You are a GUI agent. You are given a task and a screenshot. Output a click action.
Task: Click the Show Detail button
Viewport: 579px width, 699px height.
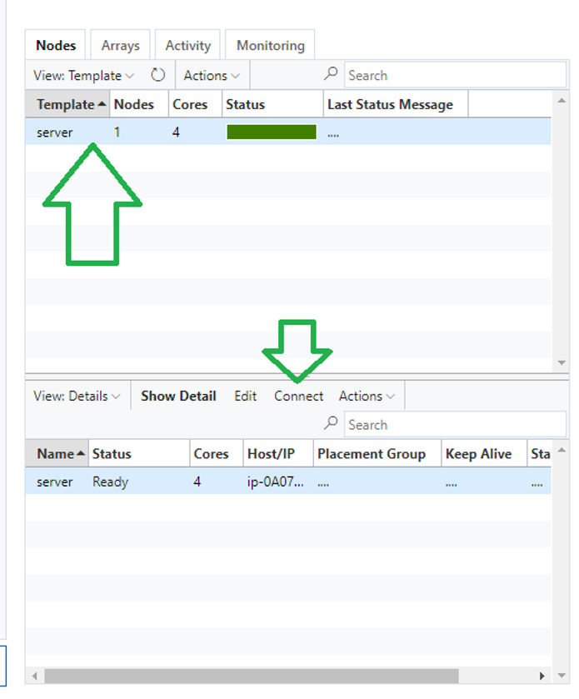(x=178, y=396)
